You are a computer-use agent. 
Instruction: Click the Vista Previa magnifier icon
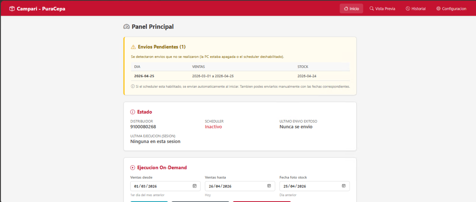(x=372, y=9)
